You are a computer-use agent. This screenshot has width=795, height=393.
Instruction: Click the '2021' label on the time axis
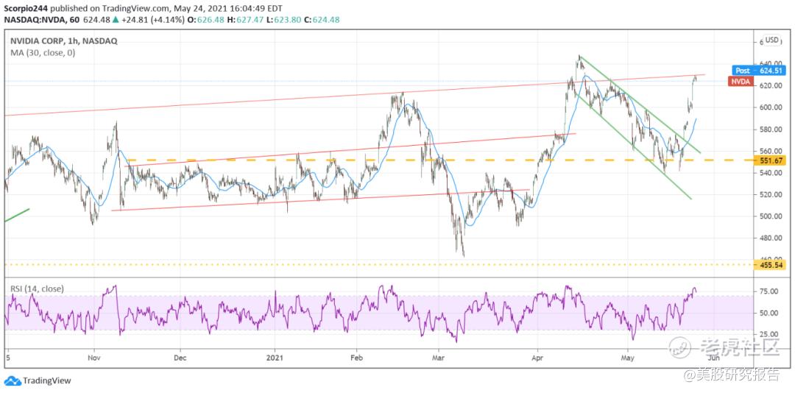click(x=275, y=357)
